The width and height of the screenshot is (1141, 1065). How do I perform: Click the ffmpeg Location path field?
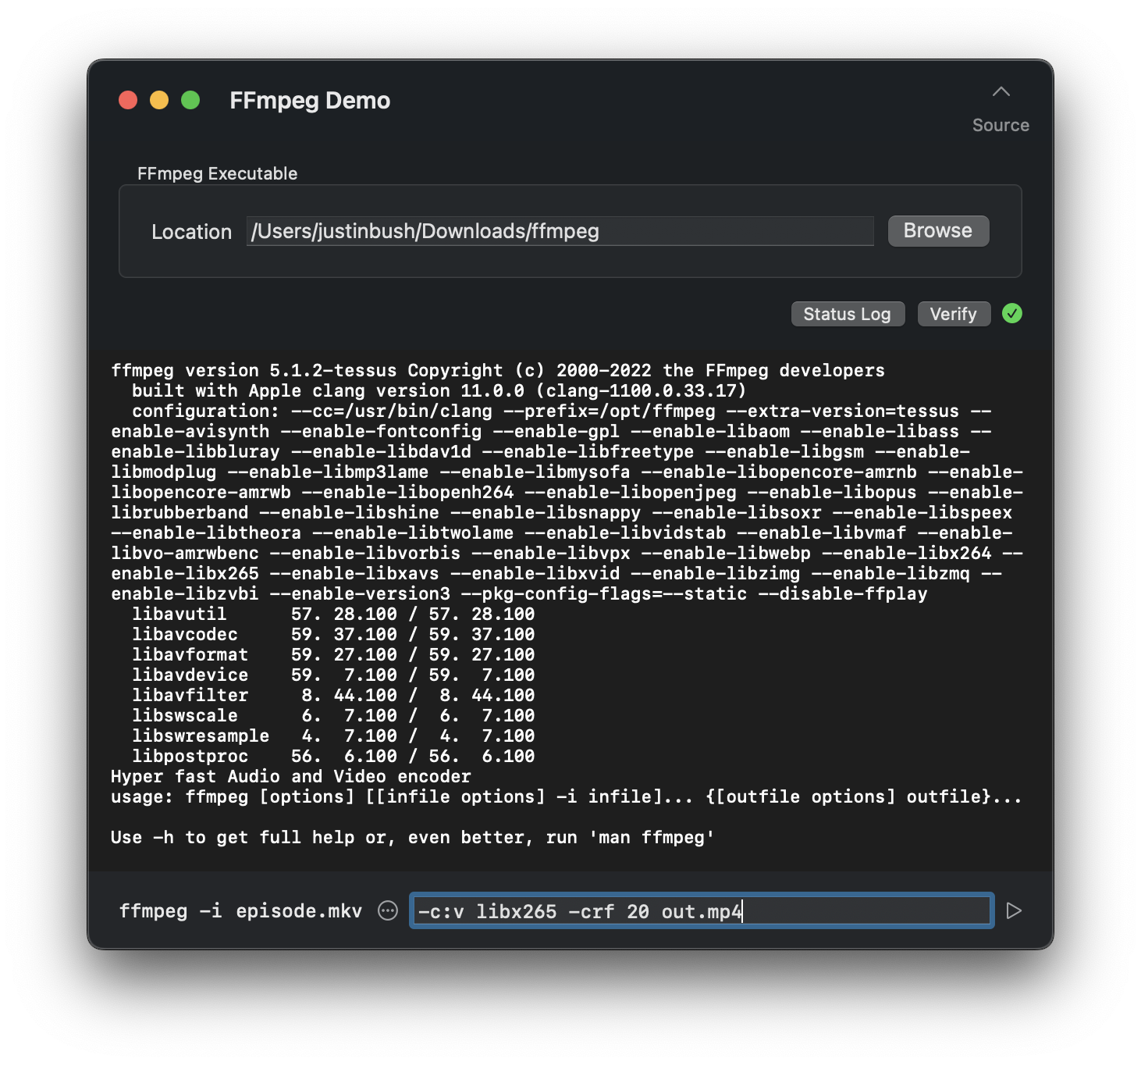point(560,231)
